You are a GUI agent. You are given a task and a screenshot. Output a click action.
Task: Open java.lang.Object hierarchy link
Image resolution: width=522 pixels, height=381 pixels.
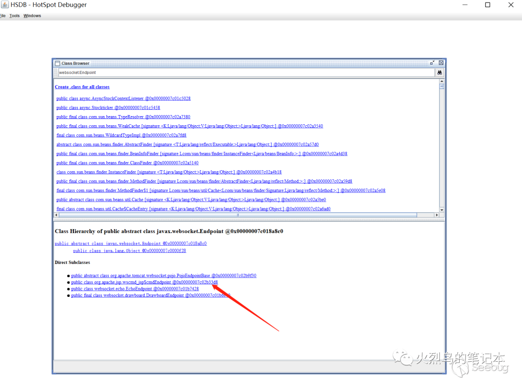[x=130, y=251]
